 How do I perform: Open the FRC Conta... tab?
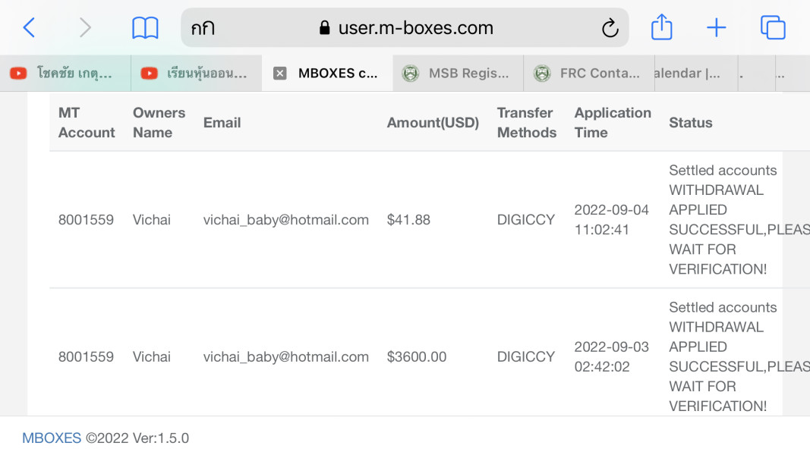589,74
